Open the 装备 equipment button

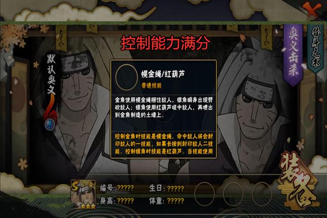297,181
